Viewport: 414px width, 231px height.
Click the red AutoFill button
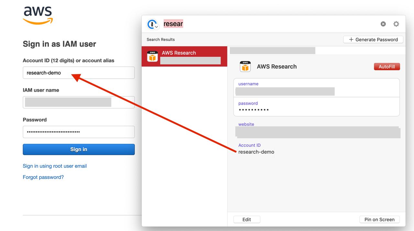coord(387,67)
